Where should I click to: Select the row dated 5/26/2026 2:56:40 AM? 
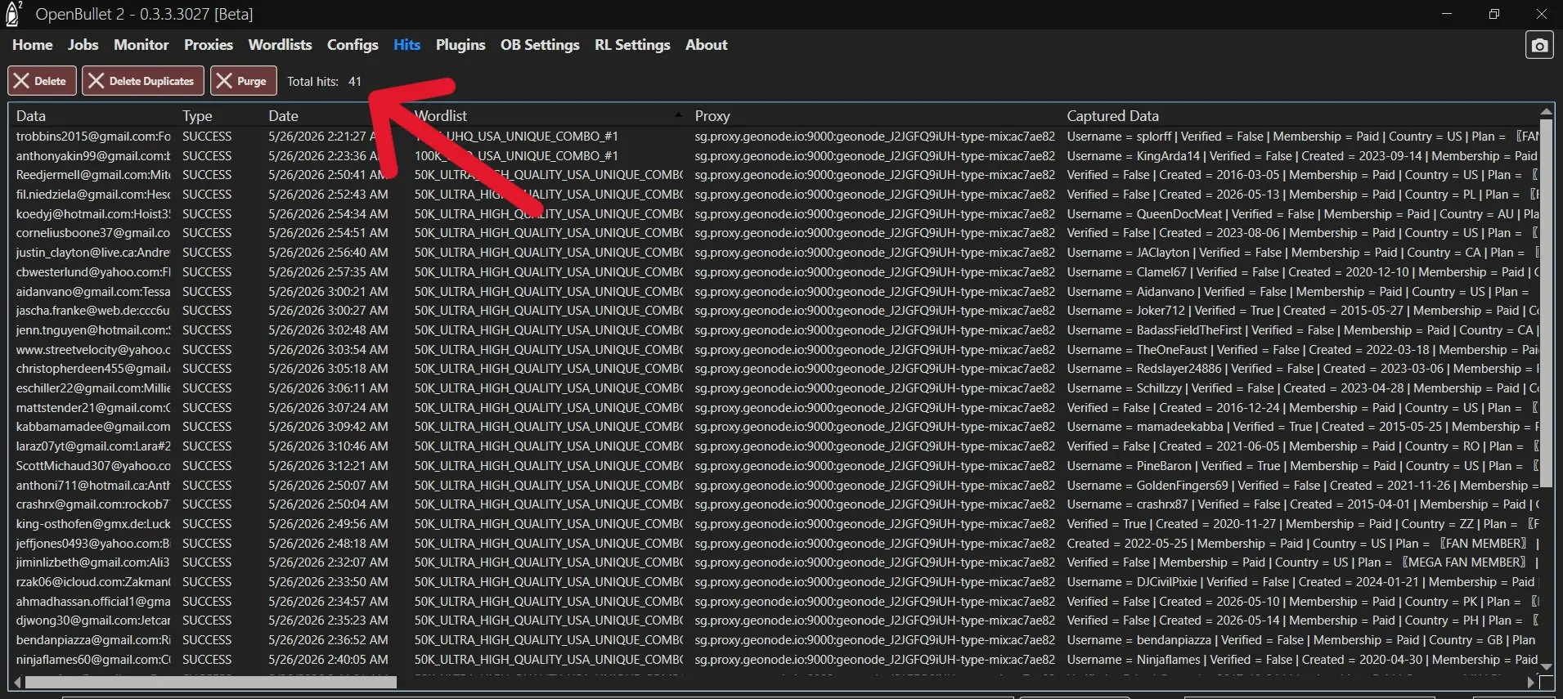coord(775,253)
